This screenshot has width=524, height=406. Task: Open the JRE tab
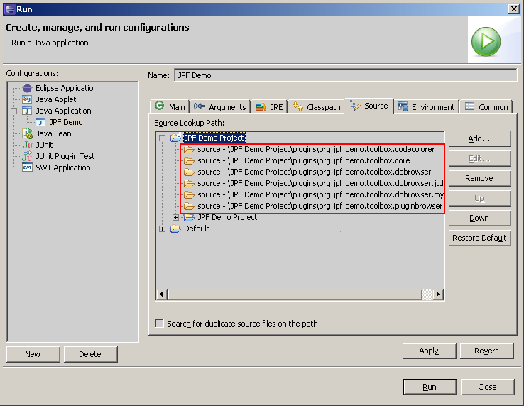(x=269, y=107)
